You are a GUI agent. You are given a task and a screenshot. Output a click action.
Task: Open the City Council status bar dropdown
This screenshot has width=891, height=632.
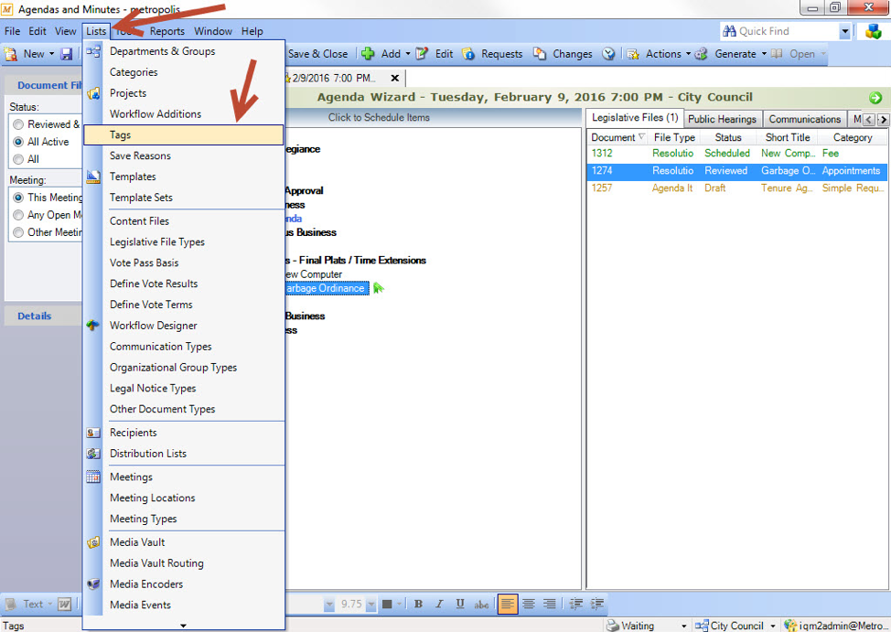[x=773, y=626]
